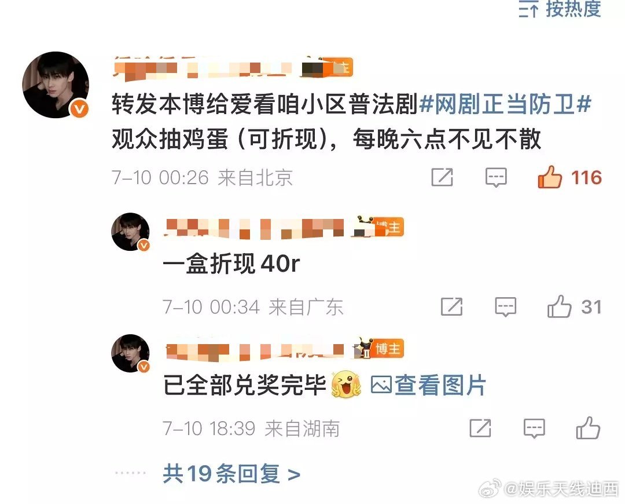Image resolution: width=625 pixels, height=504 pixels.
Task: Open avatar of the Guangdong reply
Action: pyautogui.click(x=130, y=232)
